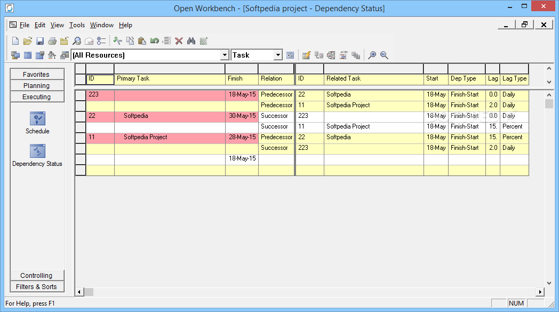
Task: Click the refresh icon next to Task dropdown
Action: (290, 55)
